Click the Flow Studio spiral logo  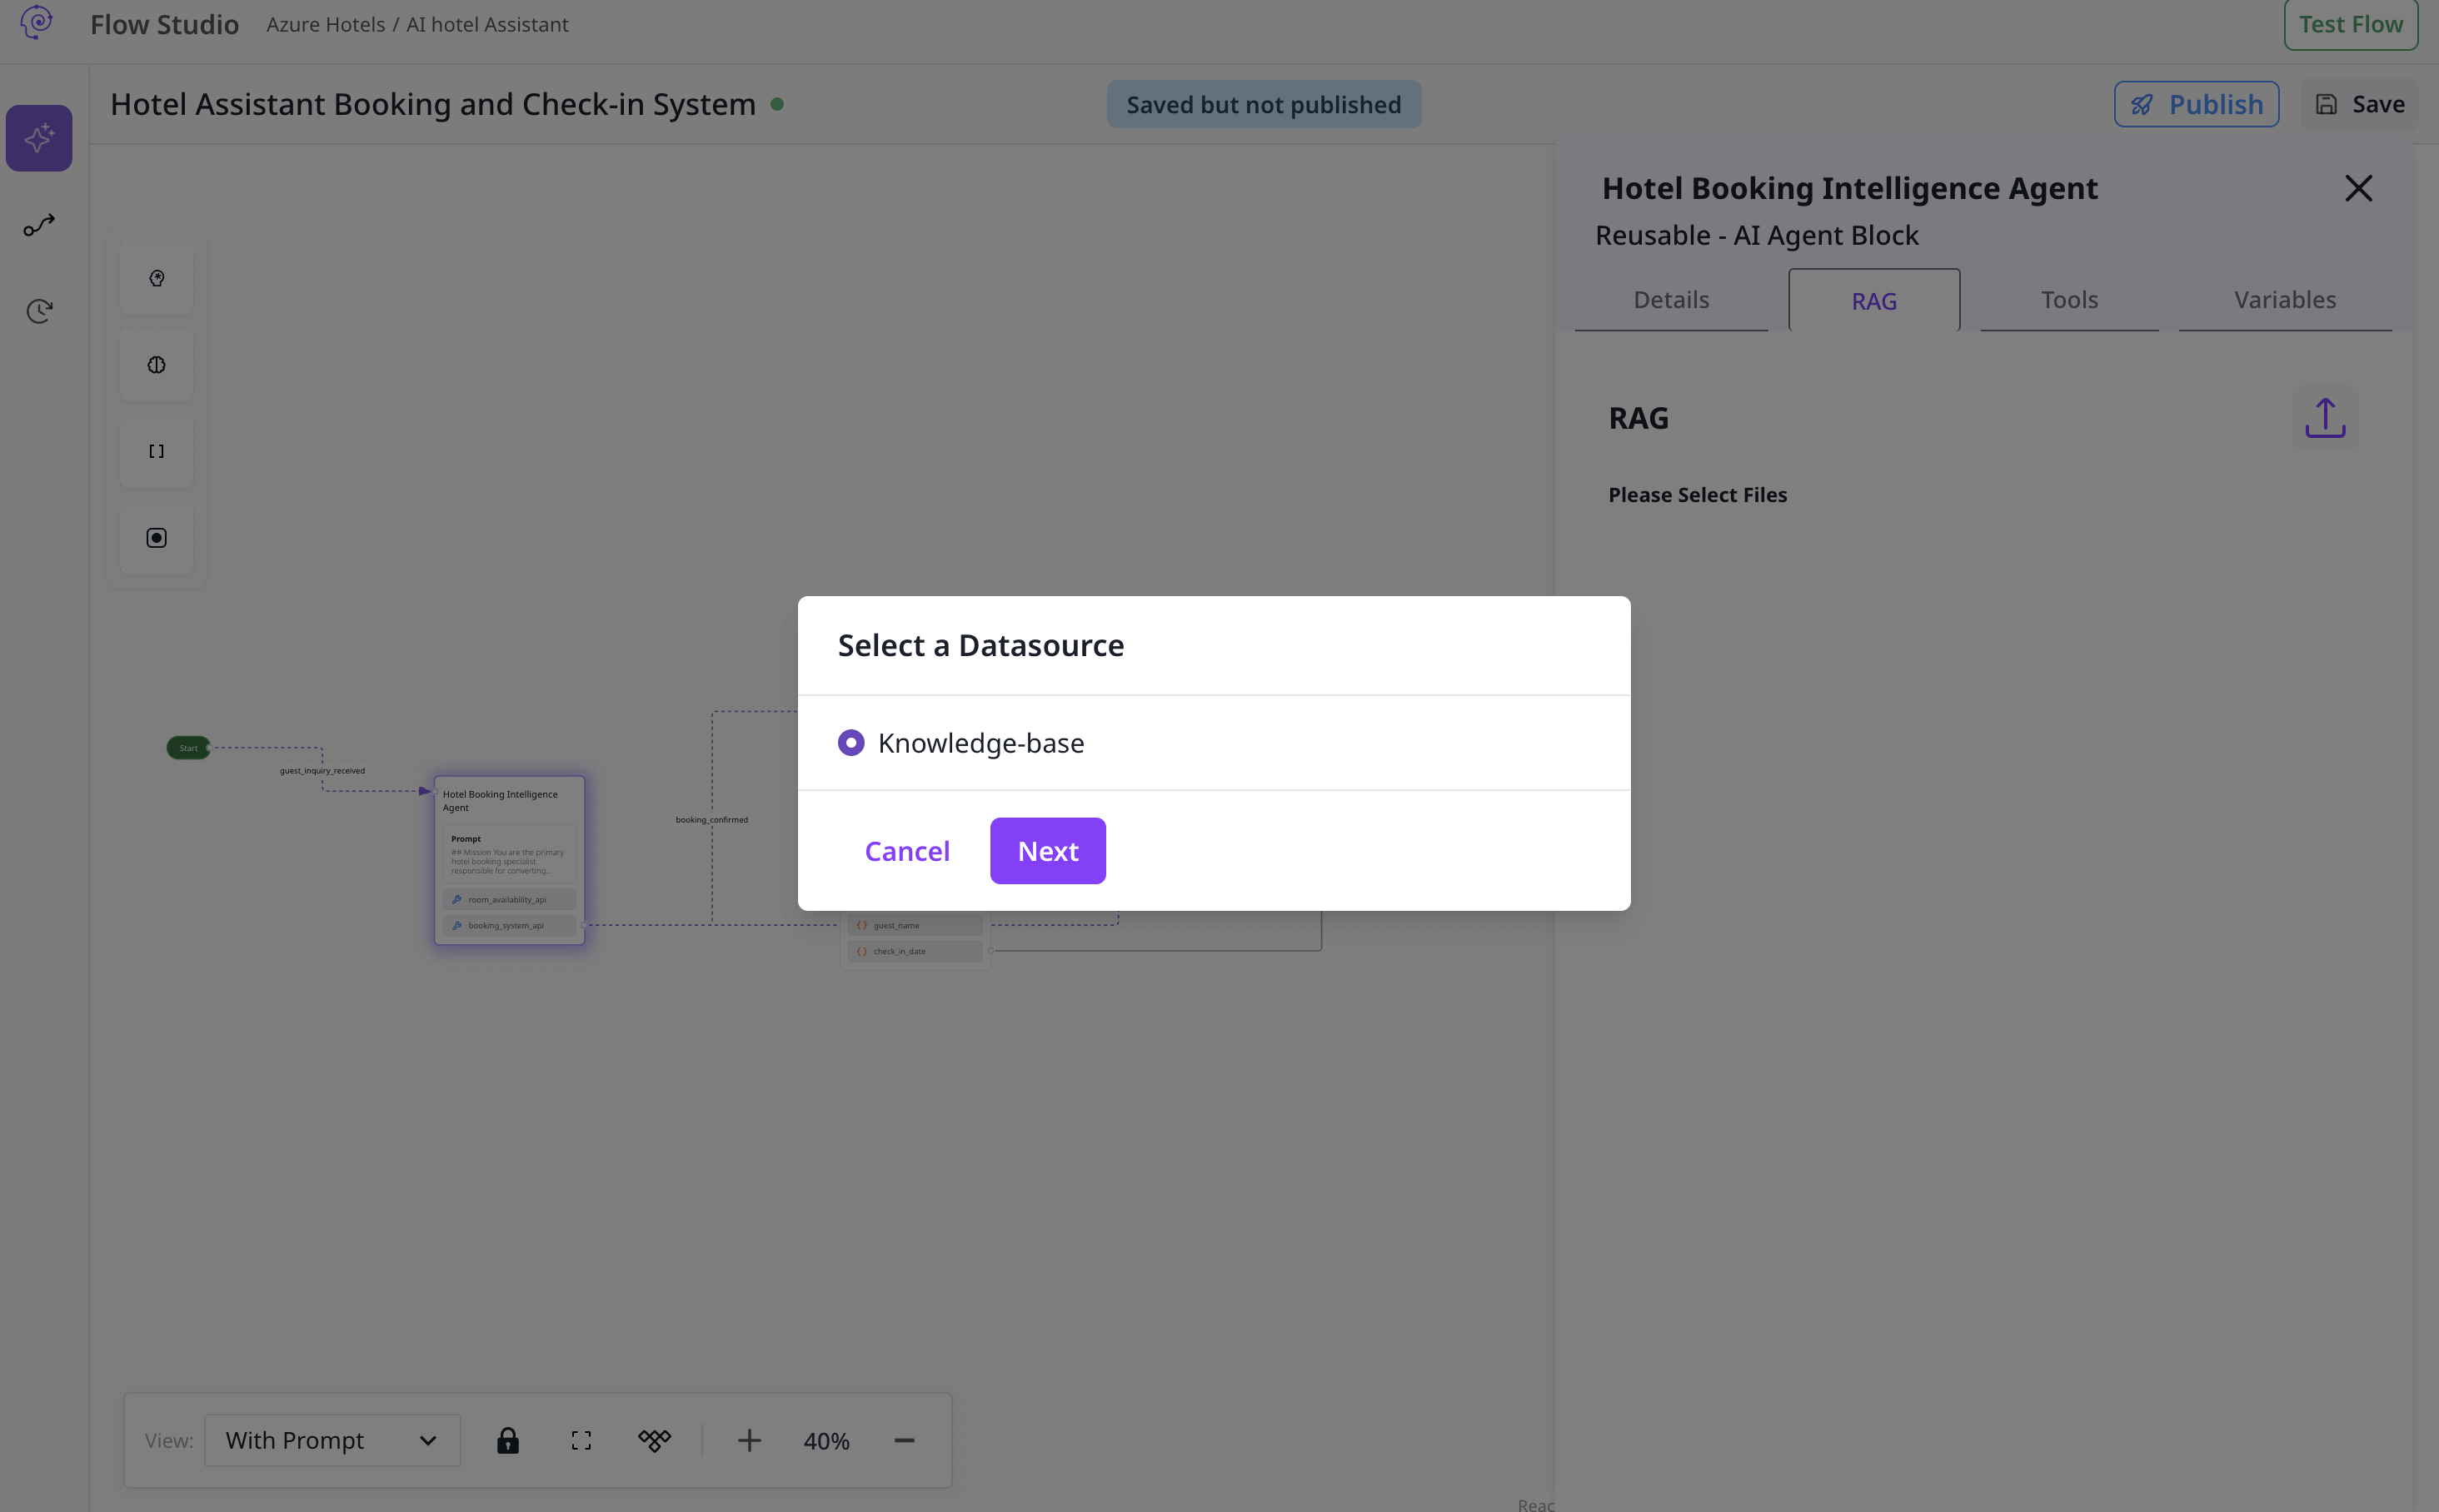37,22
